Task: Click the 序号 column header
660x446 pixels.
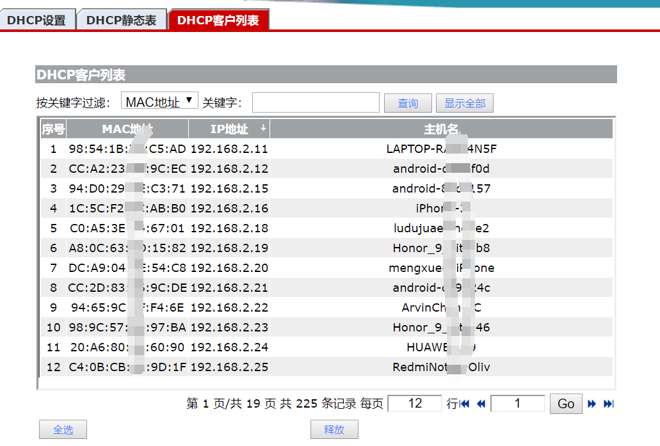Action: coord(53,129)
